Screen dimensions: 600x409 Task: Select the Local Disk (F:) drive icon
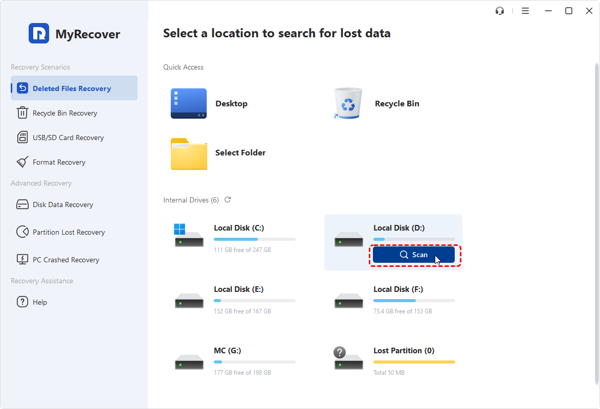tap(349, 301)
